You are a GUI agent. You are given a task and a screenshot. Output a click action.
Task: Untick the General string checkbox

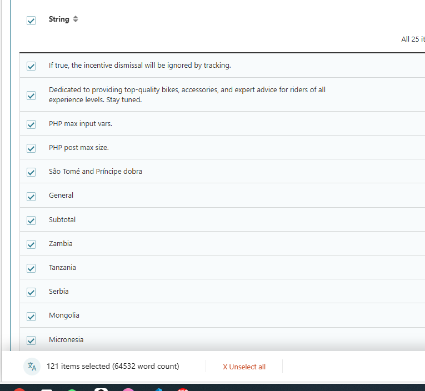31,197
